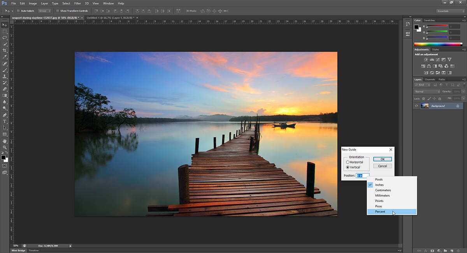467x253 pixels.
Task: Add a Brightness/Contrast adjustment
Action: (x=426, y=60)
